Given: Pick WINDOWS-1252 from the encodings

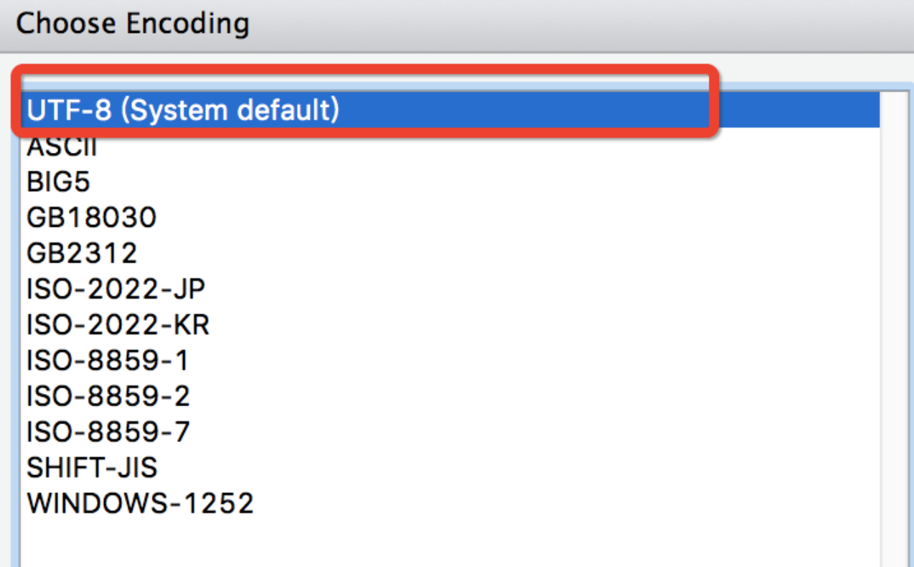Looking at the screenshot, I should 141,504.
